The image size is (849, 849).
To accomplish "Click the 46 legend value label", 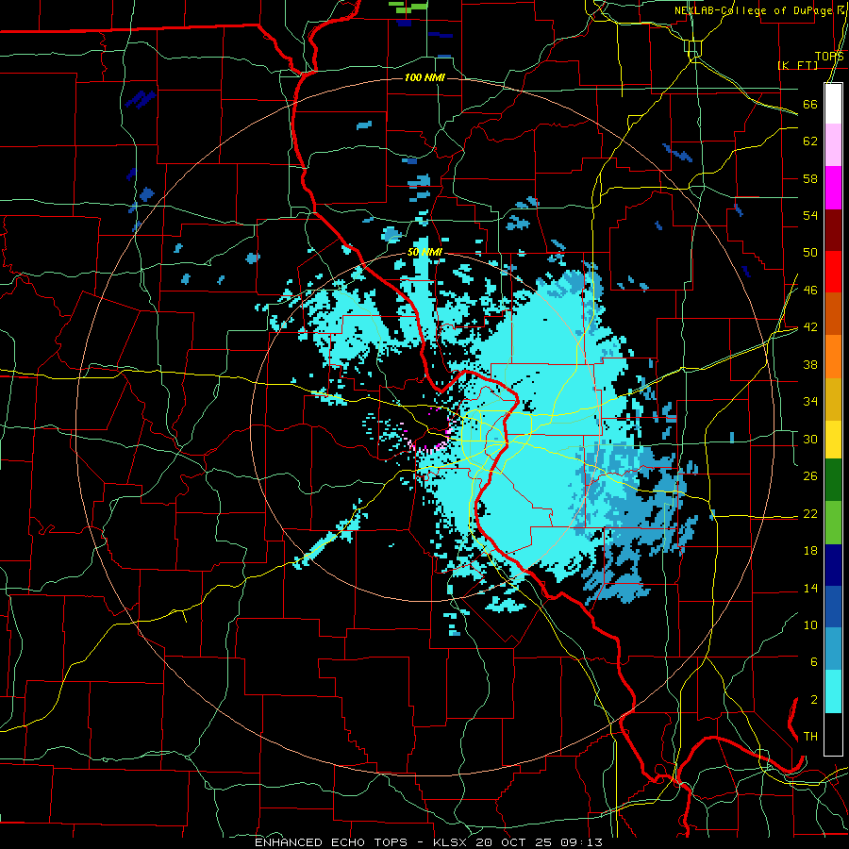I will pos(810,291).
